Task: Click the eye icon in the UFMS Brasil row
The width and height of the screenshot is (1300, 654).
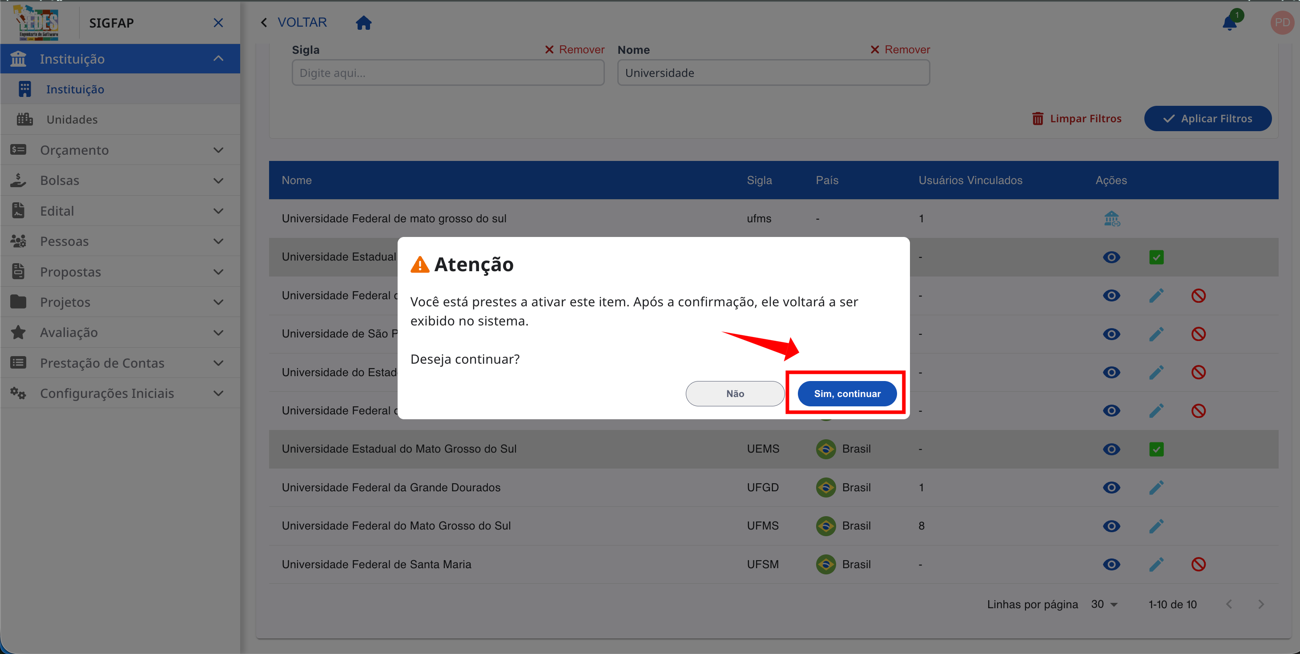Action: click(1111, 526)
